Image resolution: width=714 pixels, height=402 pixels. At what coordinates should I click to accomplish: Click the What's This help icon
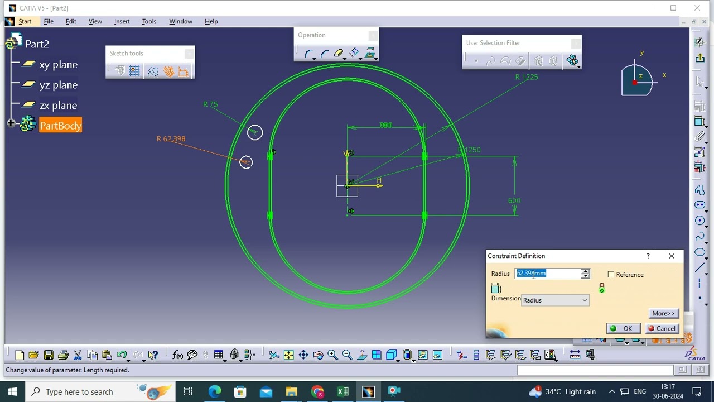(153, 355)
